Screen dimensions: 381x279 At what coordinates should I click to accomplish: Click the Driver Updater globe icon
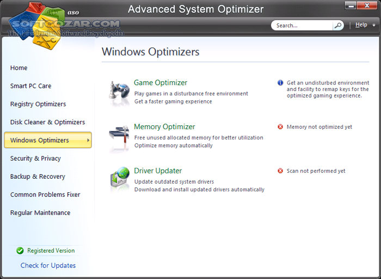120,179
